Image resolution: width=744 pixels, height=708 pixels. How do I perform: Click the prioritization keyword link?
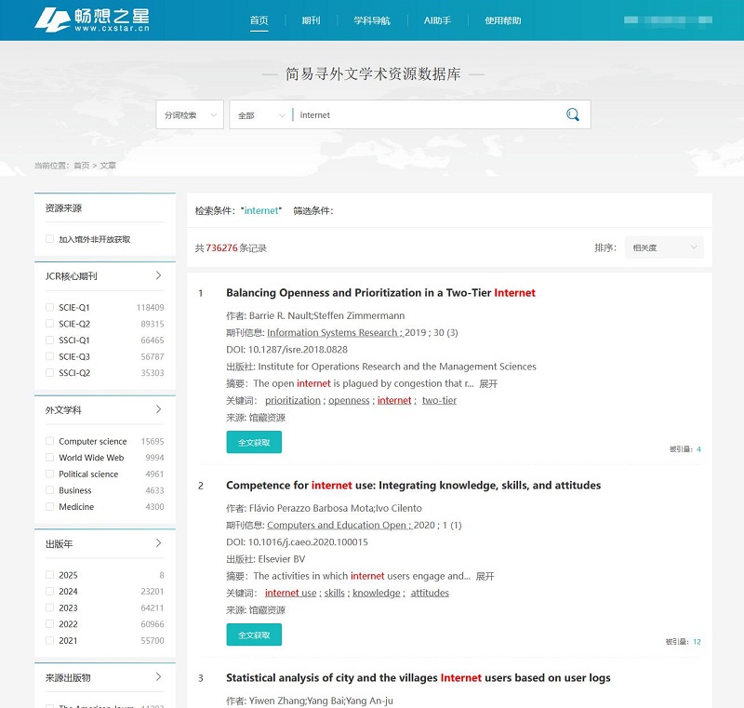[x=293, y=400]
